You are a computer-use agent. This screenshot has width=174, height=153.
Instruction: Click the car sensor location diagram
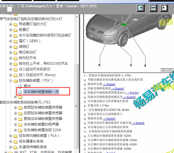click(x=129, y=43)
